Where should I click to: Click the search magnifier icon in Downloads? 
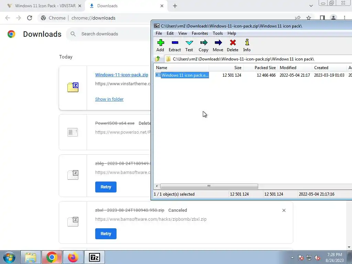click(x=73, y=34)
